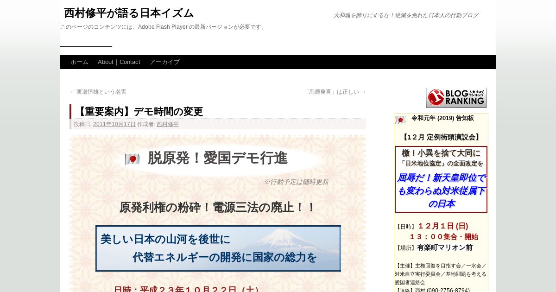
Task: Click the flag icon next to 令和元年 告知板
Action: 400,120
